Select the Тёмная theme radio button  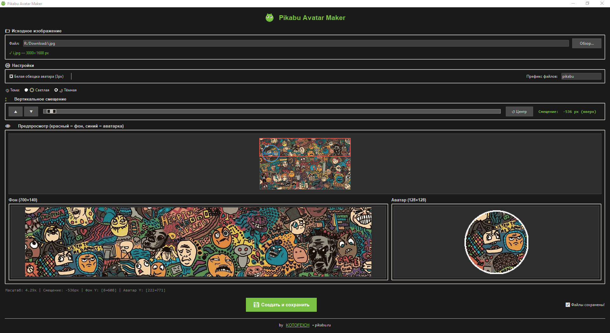[56, 90]
